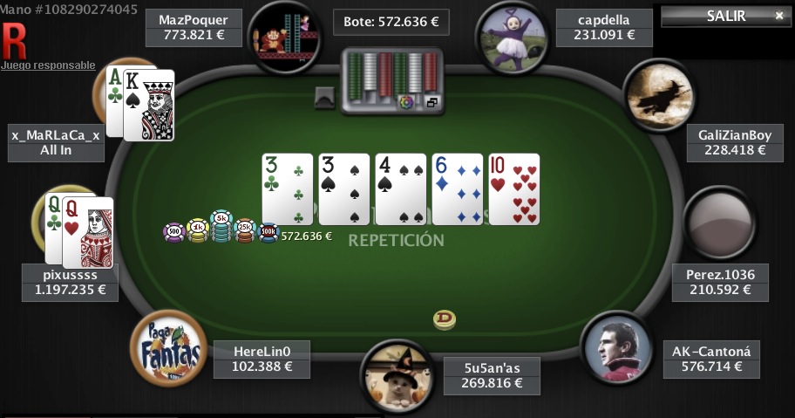Select MazPoquer's Donkey Kong avatar
Screen dimensions: 795x418
(286, 37)
